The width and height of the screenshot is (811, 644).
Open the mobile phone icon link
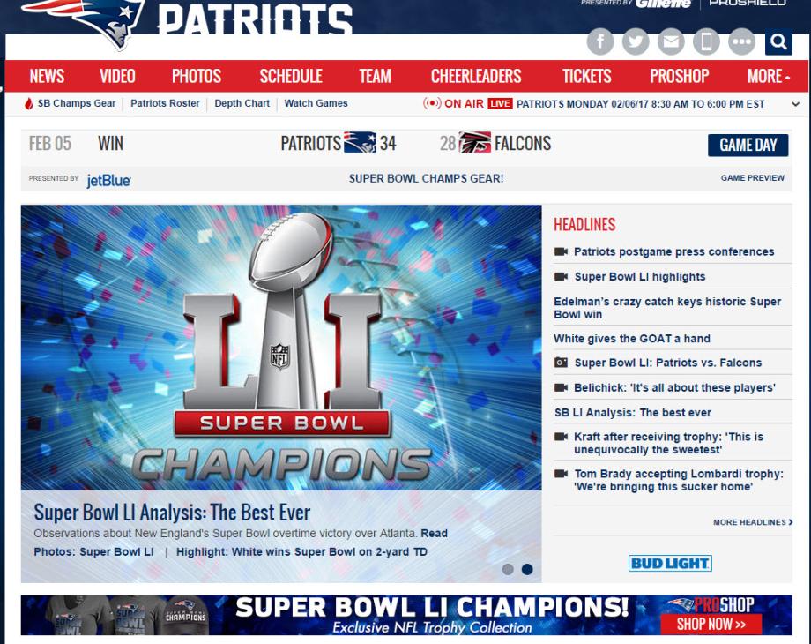click(x=706, y=41)
